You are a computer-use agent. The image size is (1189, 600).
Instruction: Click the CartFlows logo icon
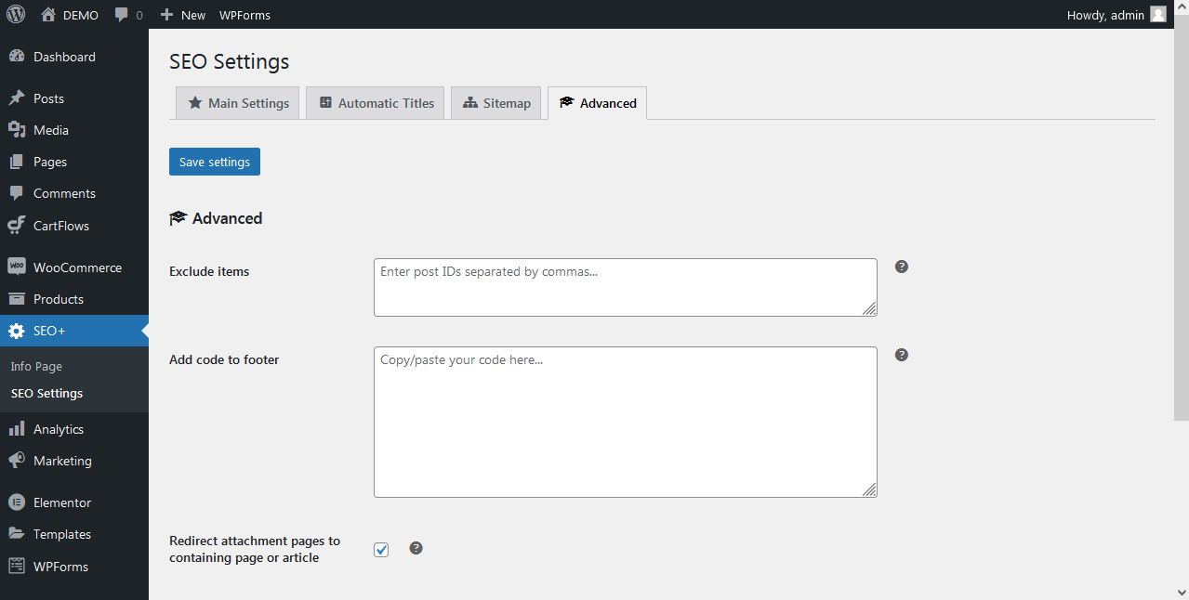pos(16,226)
